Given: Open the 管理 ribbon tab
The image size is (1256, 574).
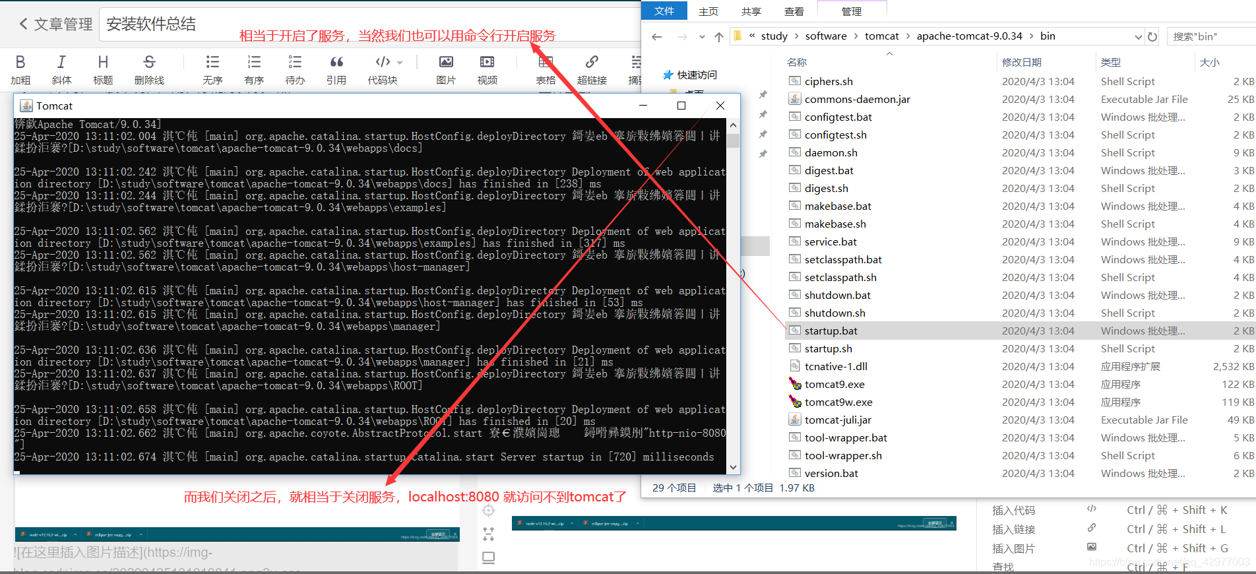Looking at the screenshot, I should pos(851,11).
